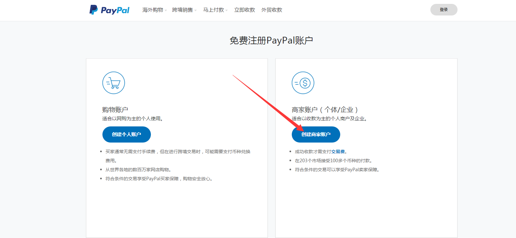Expand the 跨境销售 menu
Image resolution: width=516 pixels, height=238 pixels.
pos(184,10)
